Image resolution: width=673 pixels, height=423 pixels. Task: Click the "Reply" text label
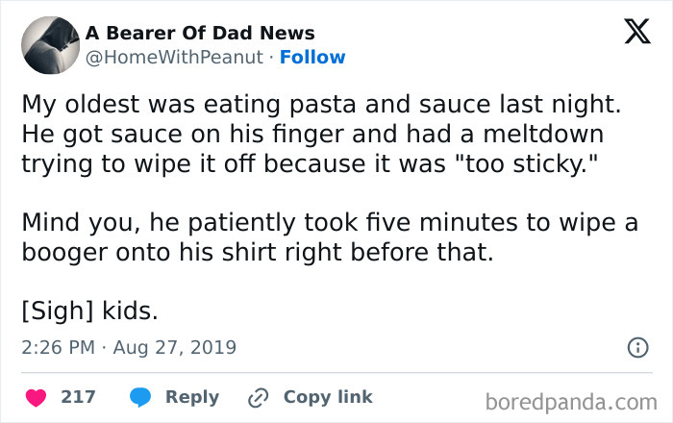(192, 397)
